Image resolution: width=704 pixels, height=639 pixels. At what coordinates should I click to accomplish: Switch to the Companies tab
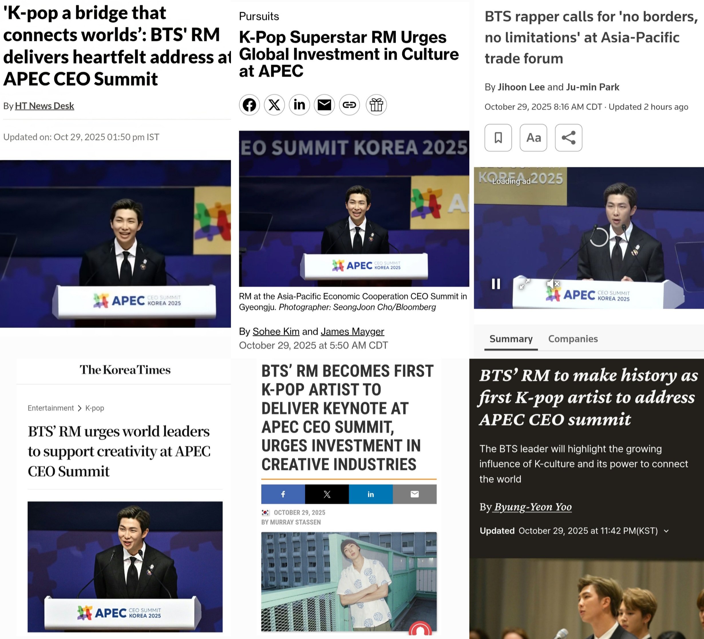click(573, 339)
